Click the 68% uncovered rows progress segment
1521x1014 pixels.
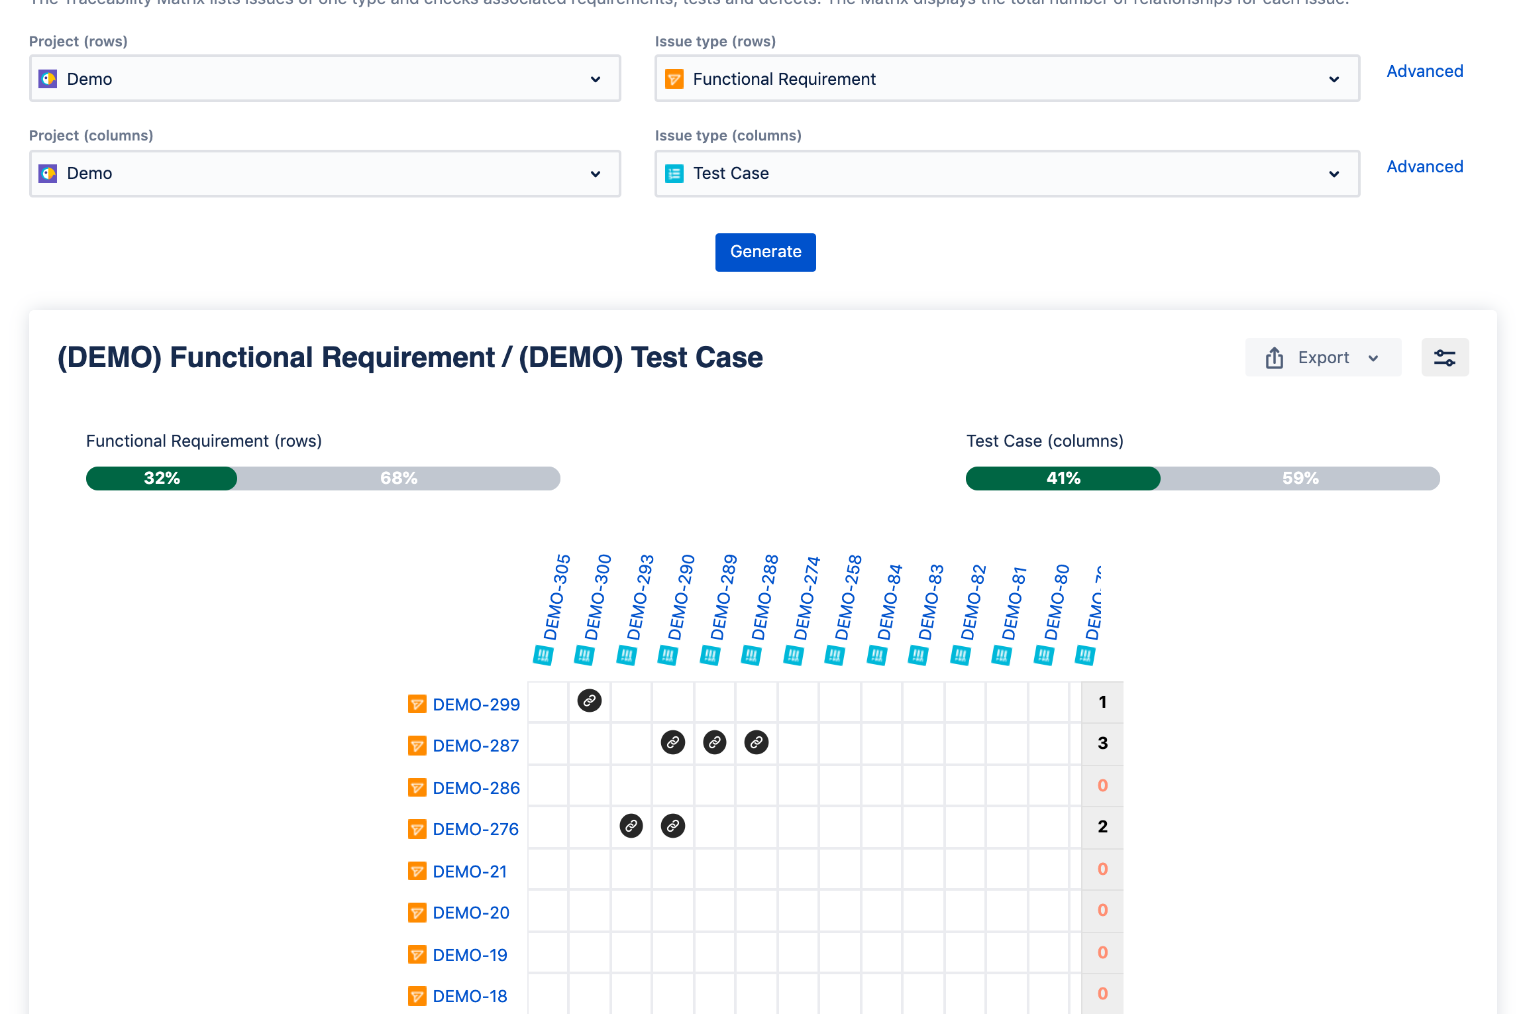pyautogui.click(x=399, y=479)
